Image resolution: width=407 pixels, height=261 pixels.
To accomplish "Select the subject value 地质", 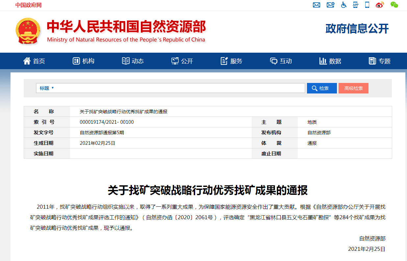I will [312, 122].
